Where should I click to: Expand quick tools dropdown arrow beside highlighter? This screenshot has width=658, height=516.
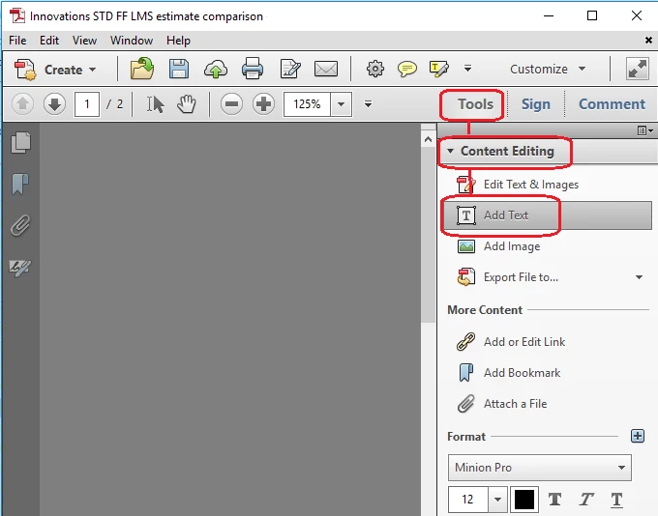tap(467, 69)
